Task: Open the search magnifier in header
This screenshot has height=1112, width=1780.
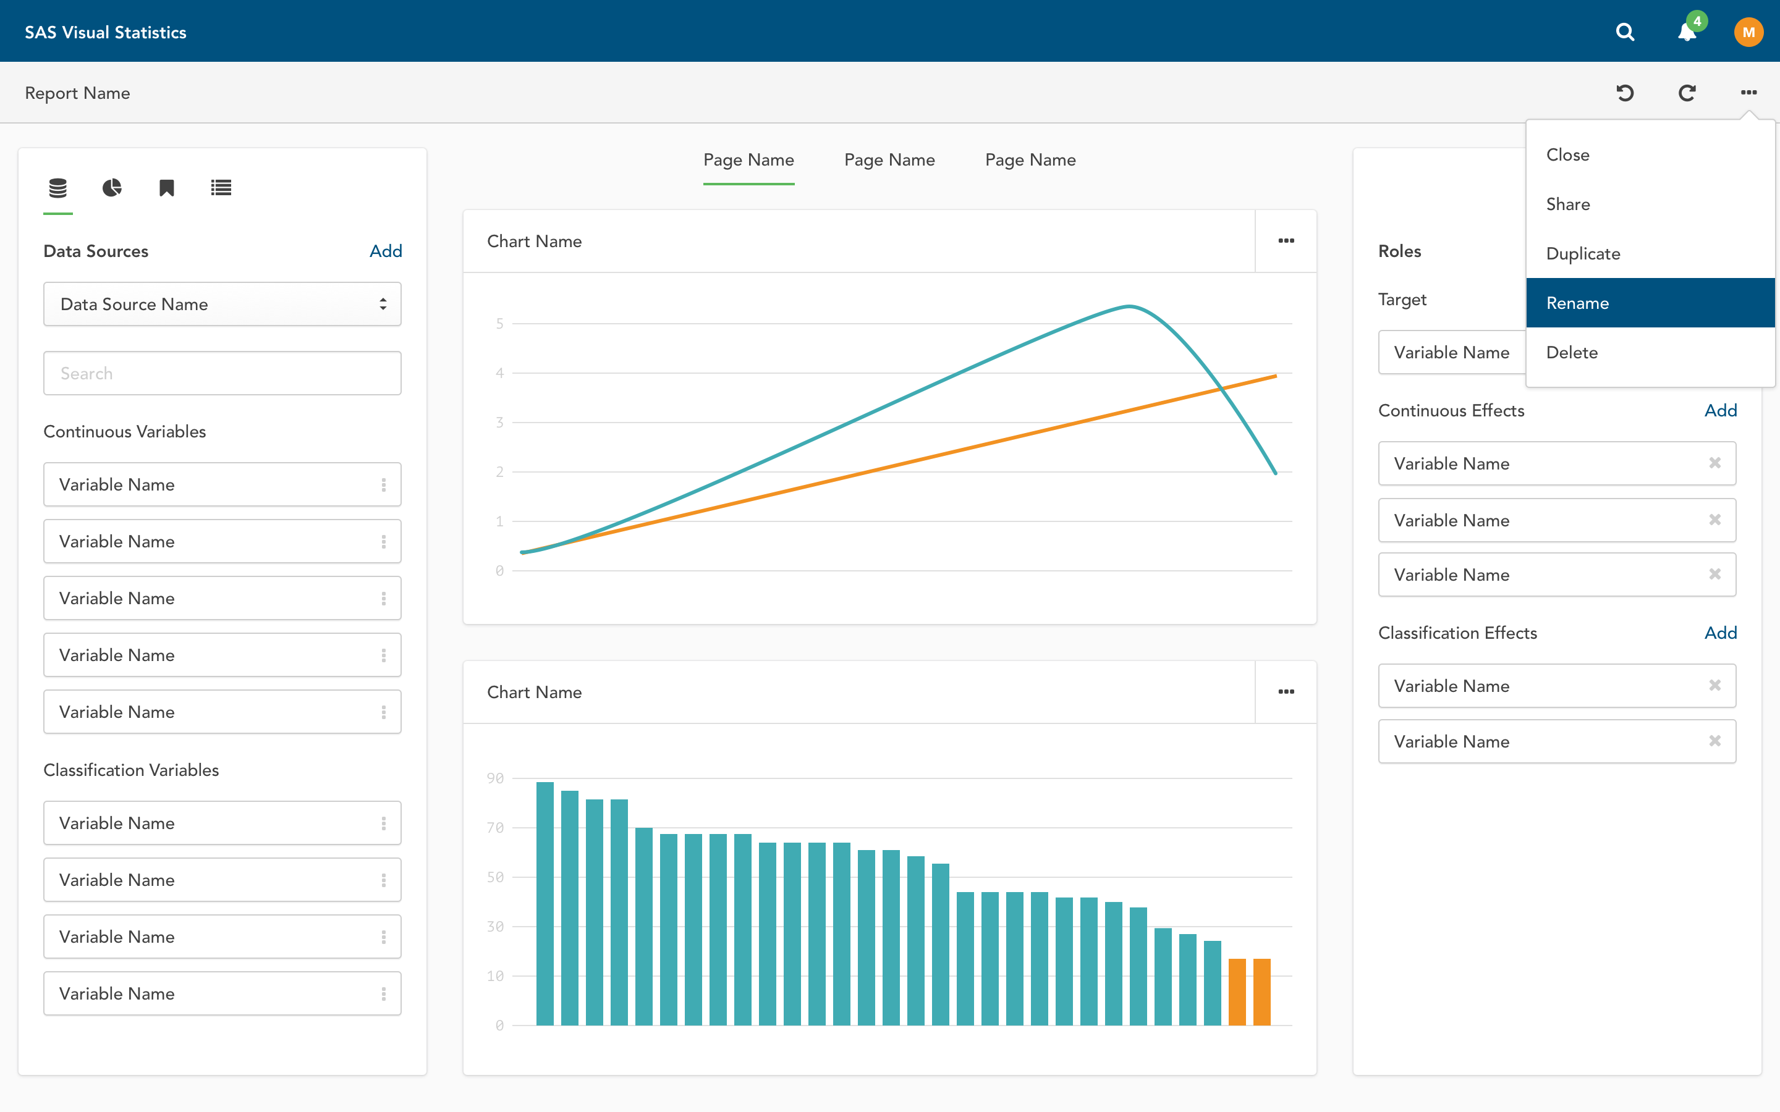Action: (1625, 32)
